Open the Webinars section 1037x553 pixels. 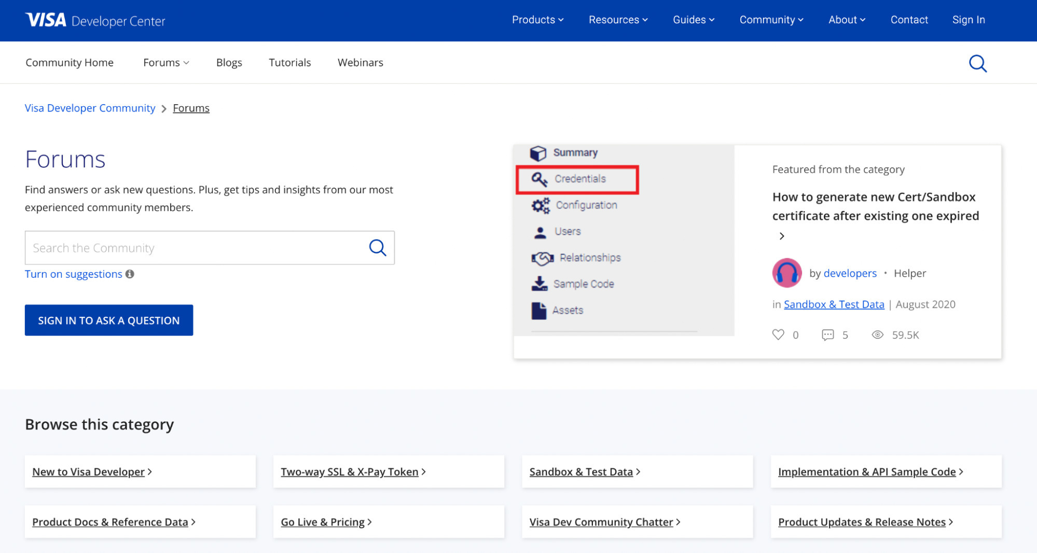click(360, 62)
